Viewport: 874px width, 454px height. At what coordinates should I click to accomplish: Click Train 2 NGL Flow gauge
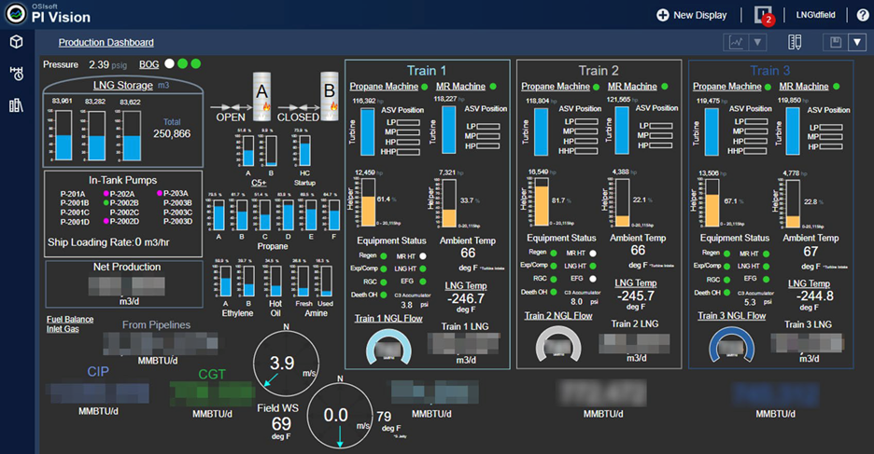click(x=558, y=344)
